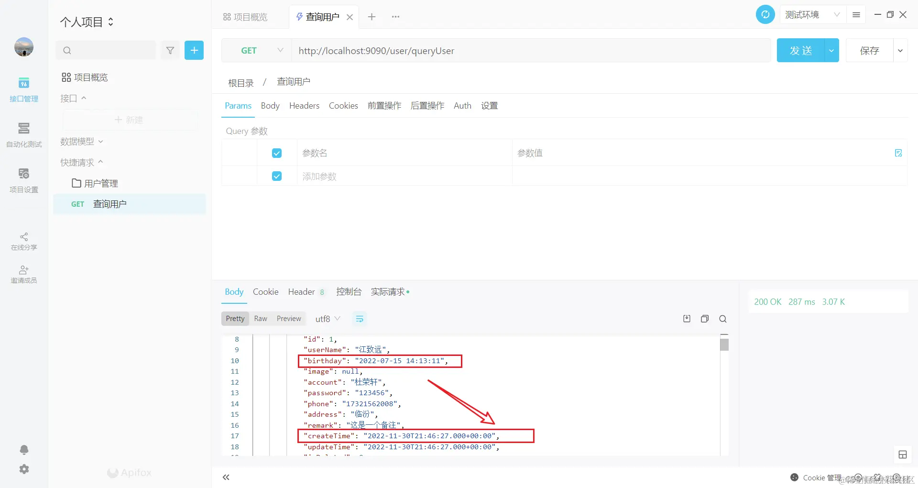Search within the response body
Image resolution: width=918 pixels, height=488 pixels.
(723, 319)
